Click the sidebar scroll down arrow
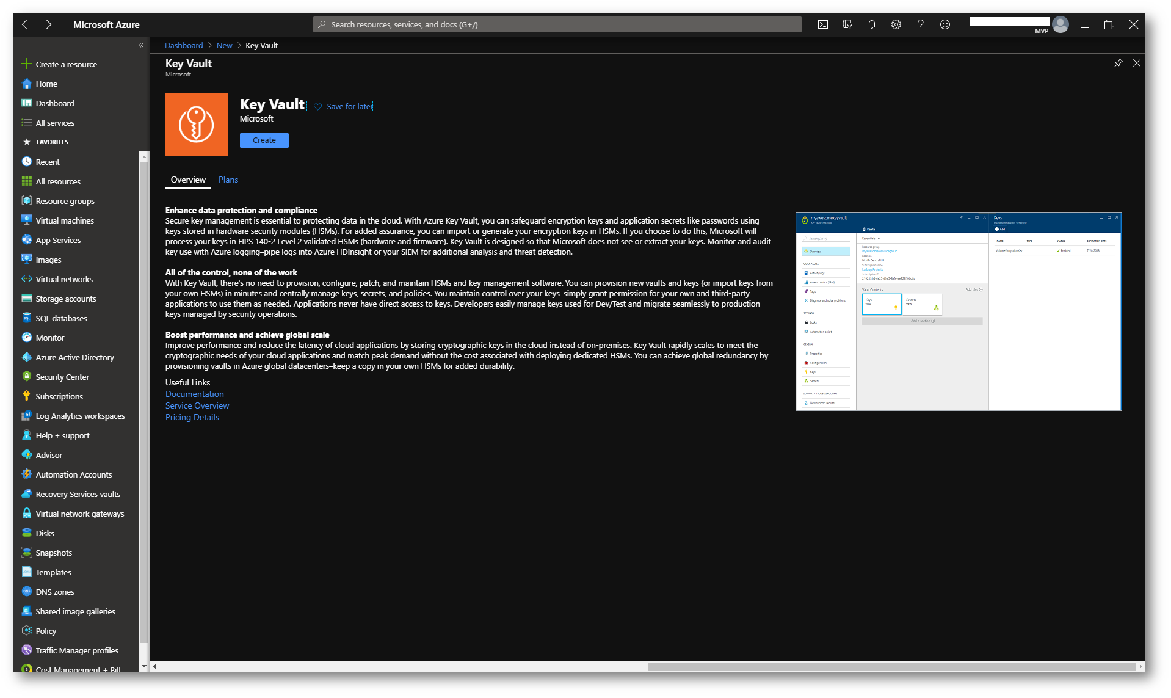Viewport: 1171px width, 698px height. 144,666
